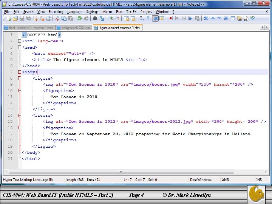272x204 pixels.
Task: Open the File menu
Action: [x=7, y=12]
